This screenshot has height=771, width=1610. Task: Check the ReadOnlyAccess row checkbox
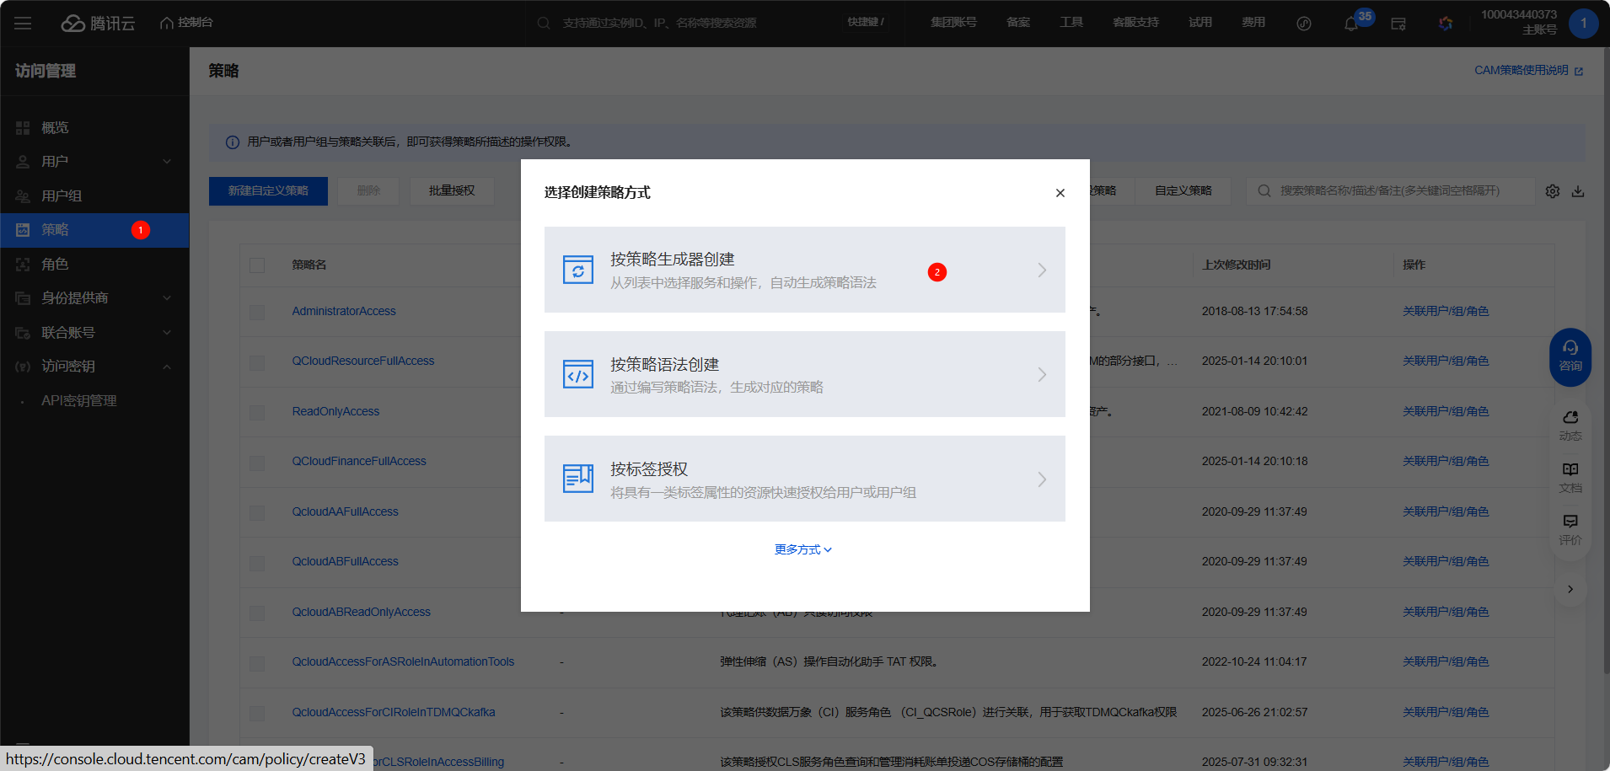(x=257, y=412)
